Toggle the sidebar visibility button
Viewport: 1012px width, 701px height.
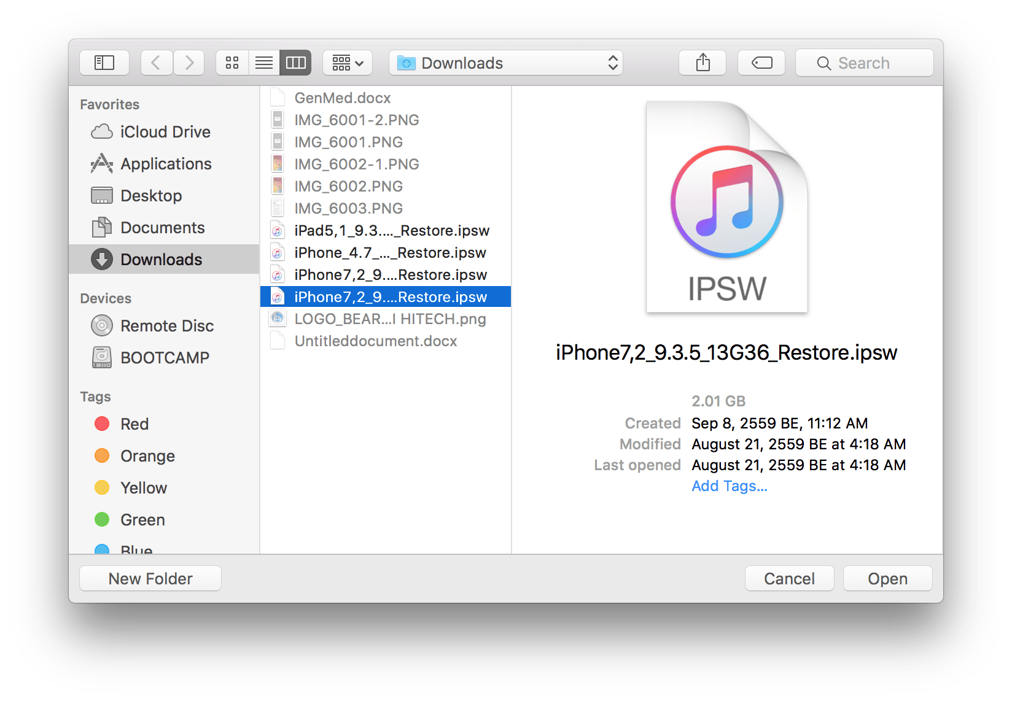[x=104, y=63]
